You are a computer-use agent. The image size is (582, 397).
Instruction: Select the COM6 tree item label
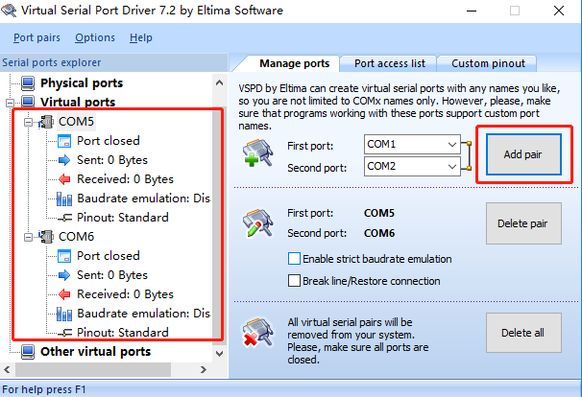click(x=77, y=237)
